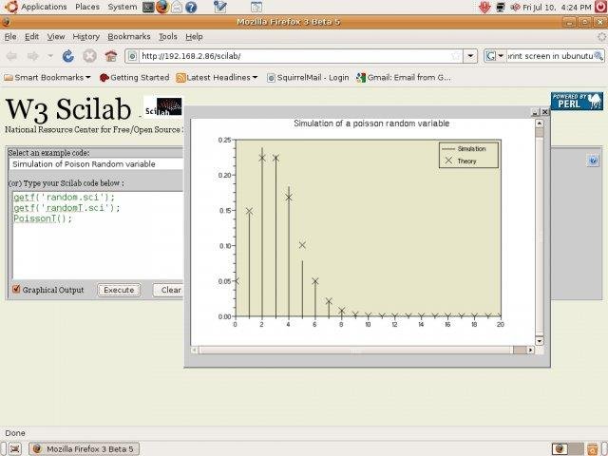Reload the current page

[x=68, y=56]
